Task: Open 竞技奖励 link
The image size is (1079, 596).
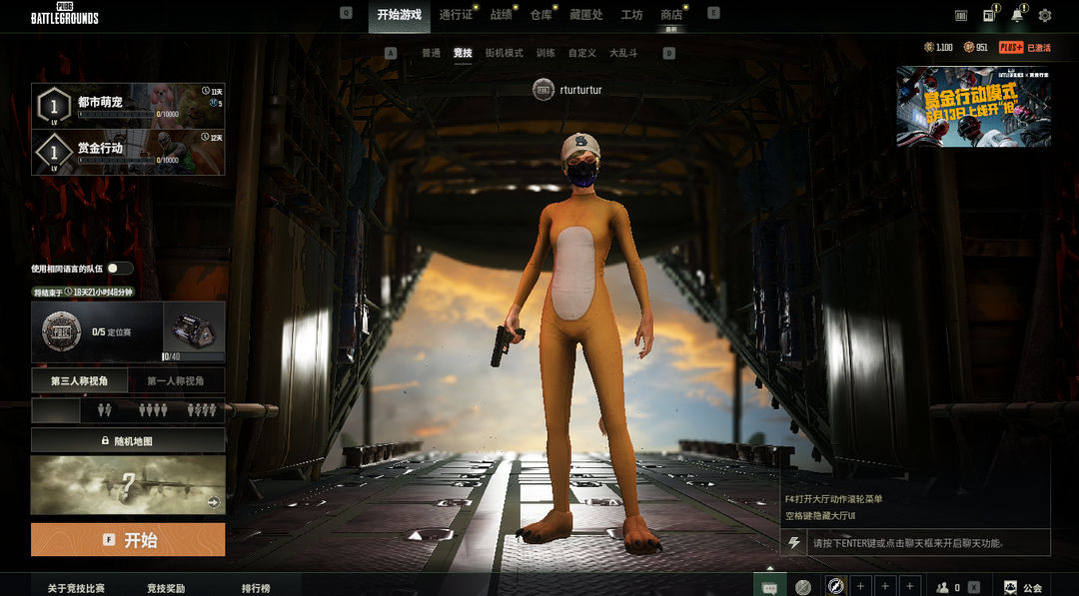Action: pos(166,588)
